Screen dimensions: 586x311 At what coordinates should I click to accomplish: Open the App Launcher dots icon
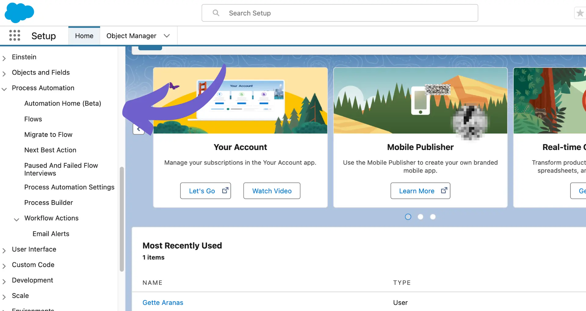15,35
